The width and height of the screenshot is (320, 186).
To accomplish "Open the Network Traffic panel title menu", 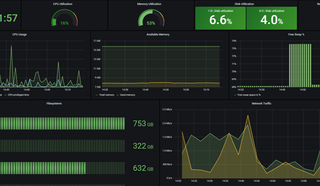I will coord(261,104).
